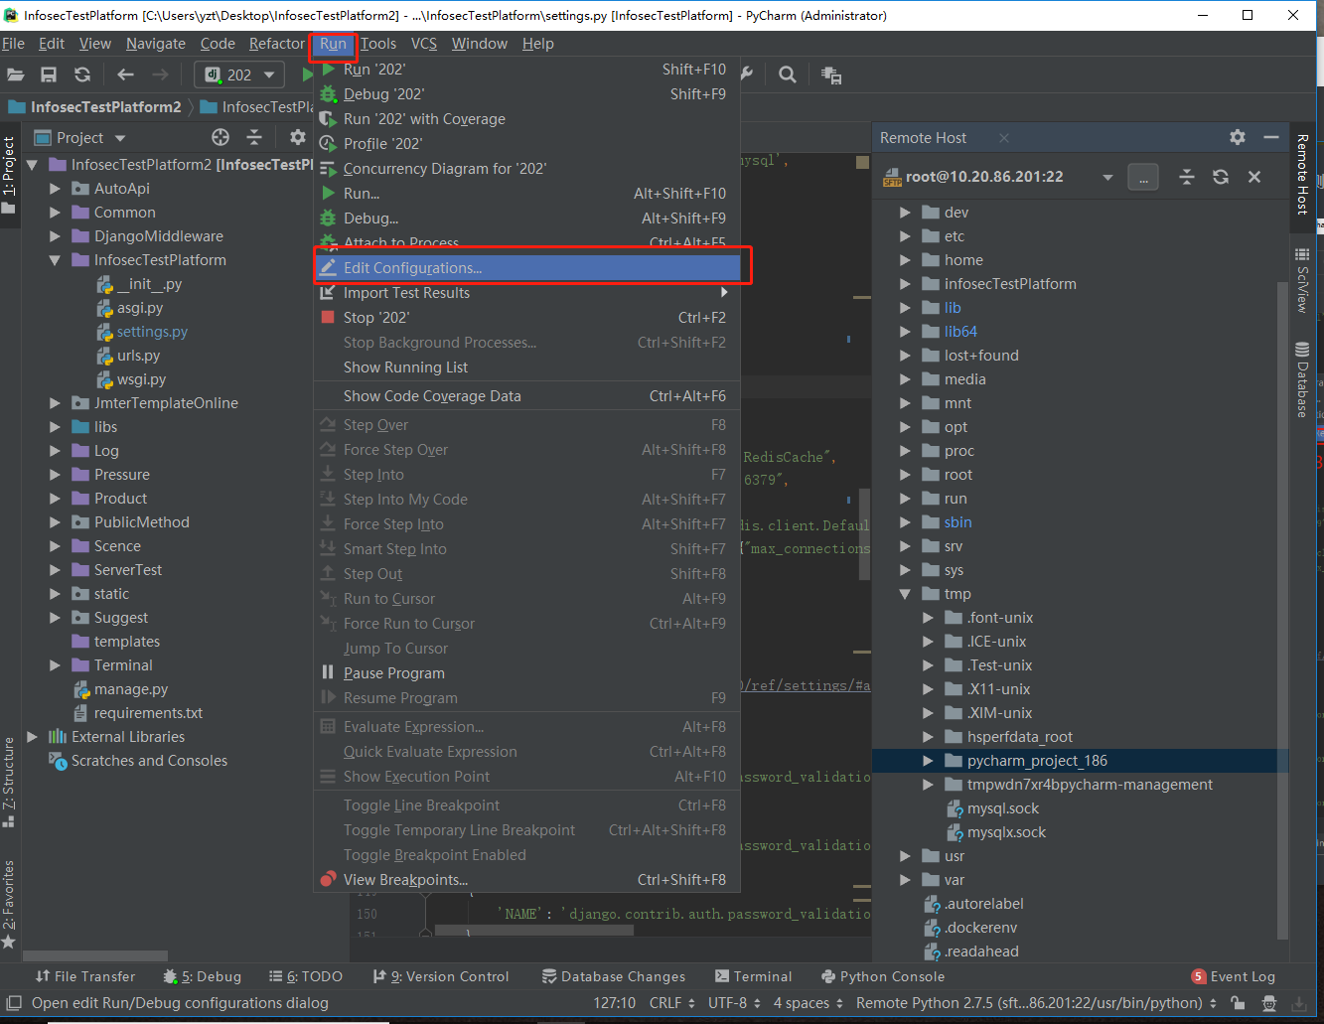Open the Structure side tab

[x=9, y=783]
